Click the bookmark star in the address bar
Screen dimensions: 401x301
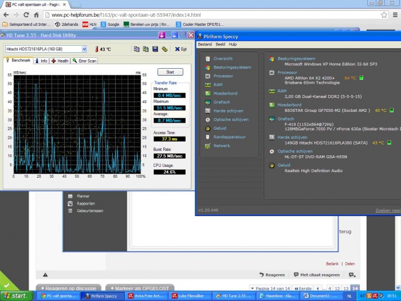[x=384, y=15]
